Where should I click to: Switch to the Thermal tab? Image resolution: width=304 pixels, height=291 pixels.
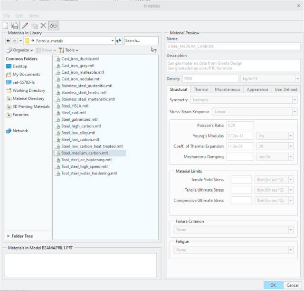click(x=201, y=89)
